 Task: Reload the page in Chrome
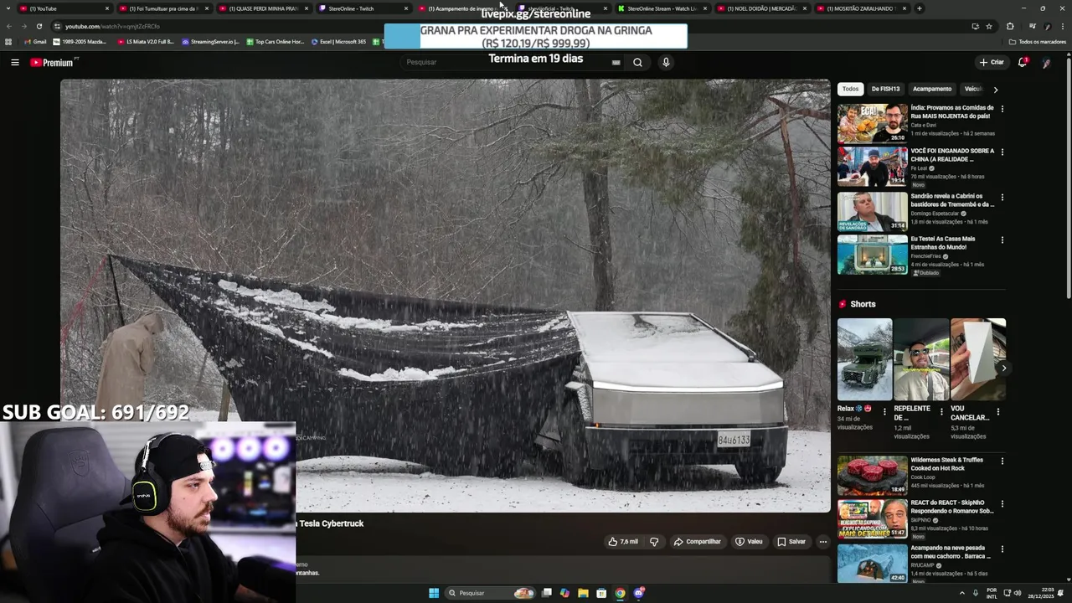click(x=39, y=26)
